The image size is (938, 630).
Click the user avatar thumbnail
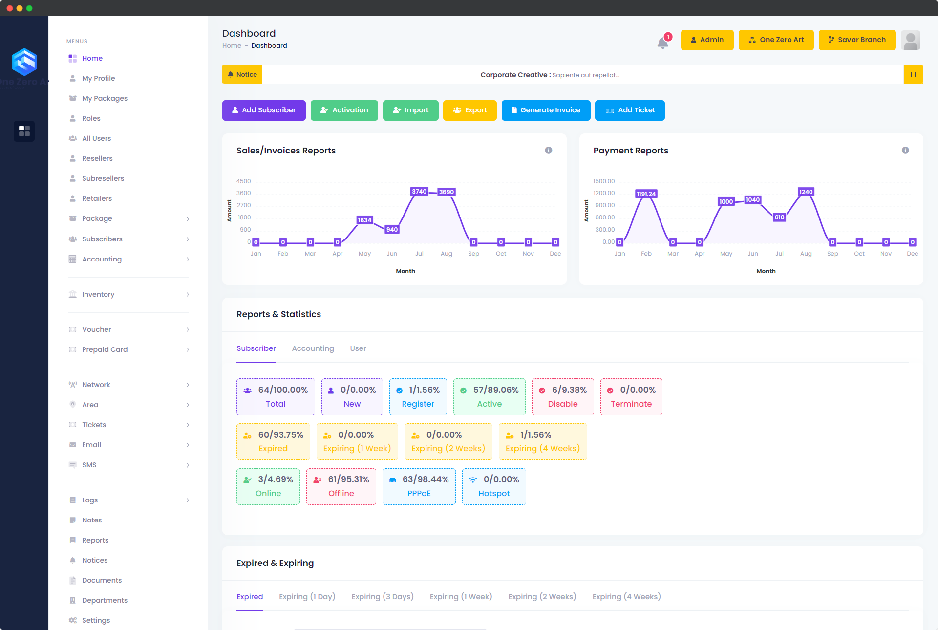click(911, 40)
